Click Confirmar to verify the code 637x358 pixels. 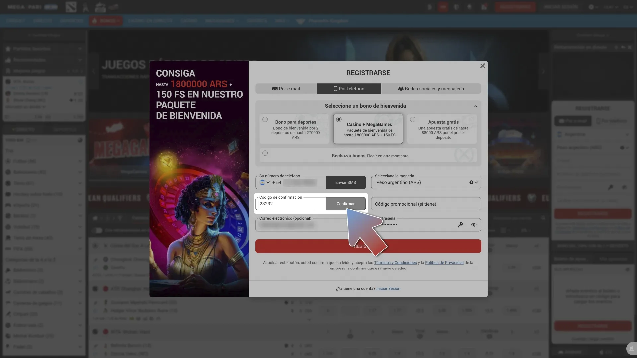click(x=346, y=204)
